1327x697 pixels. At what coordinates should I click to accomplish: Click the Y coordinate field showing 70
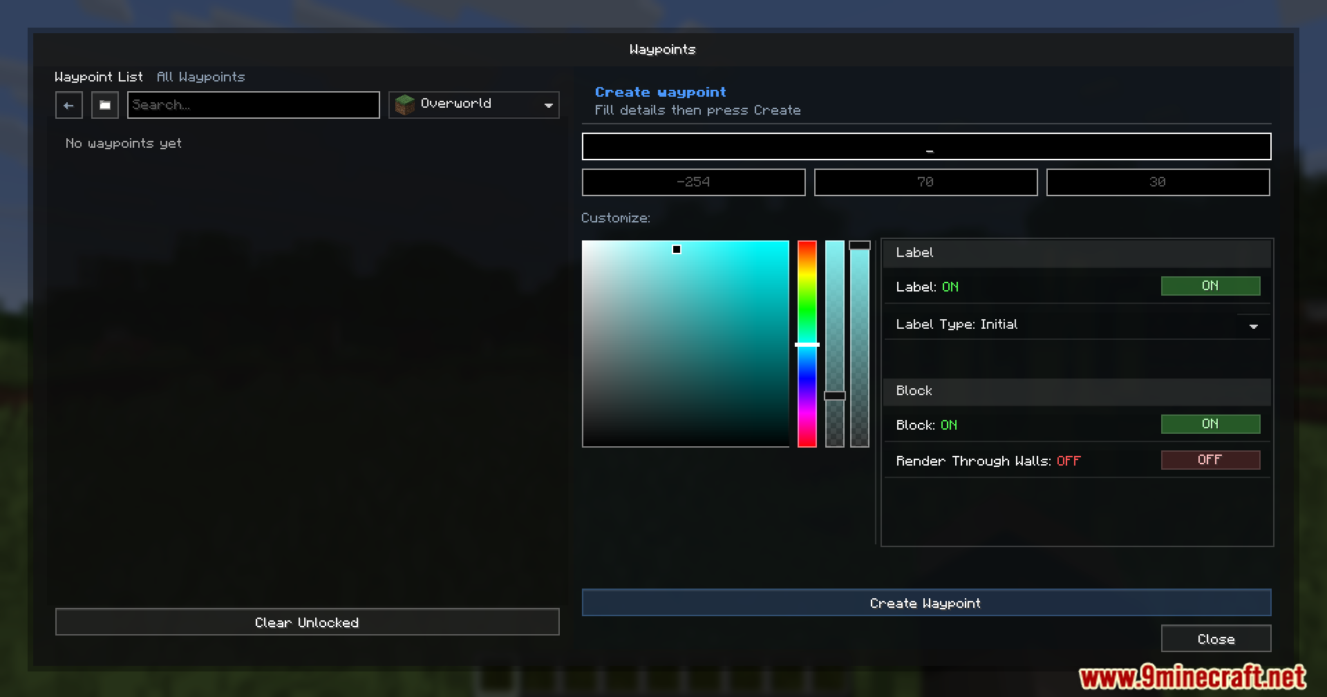point(926,182)
